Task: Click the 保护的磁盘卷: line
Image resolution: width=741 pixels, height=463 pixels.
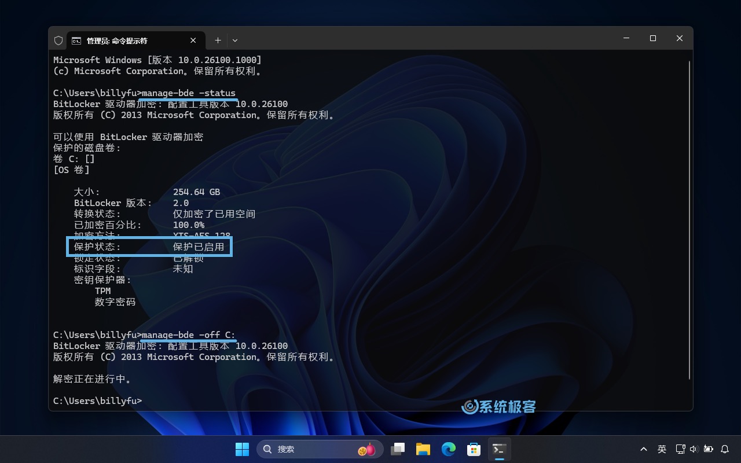Action: pos(87,148)
